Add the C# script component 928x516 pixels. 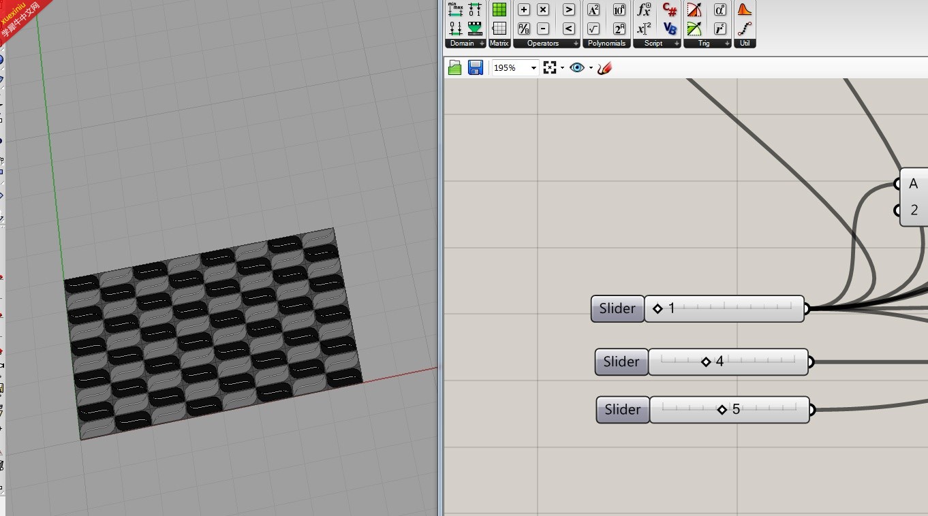click(670, 10)
